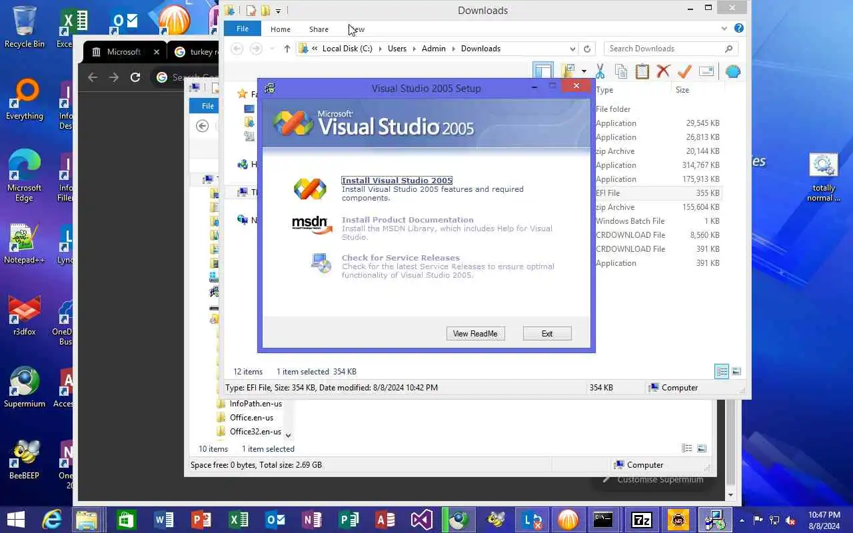
Task: Click the Size column header
Action: tap(682, 90)
